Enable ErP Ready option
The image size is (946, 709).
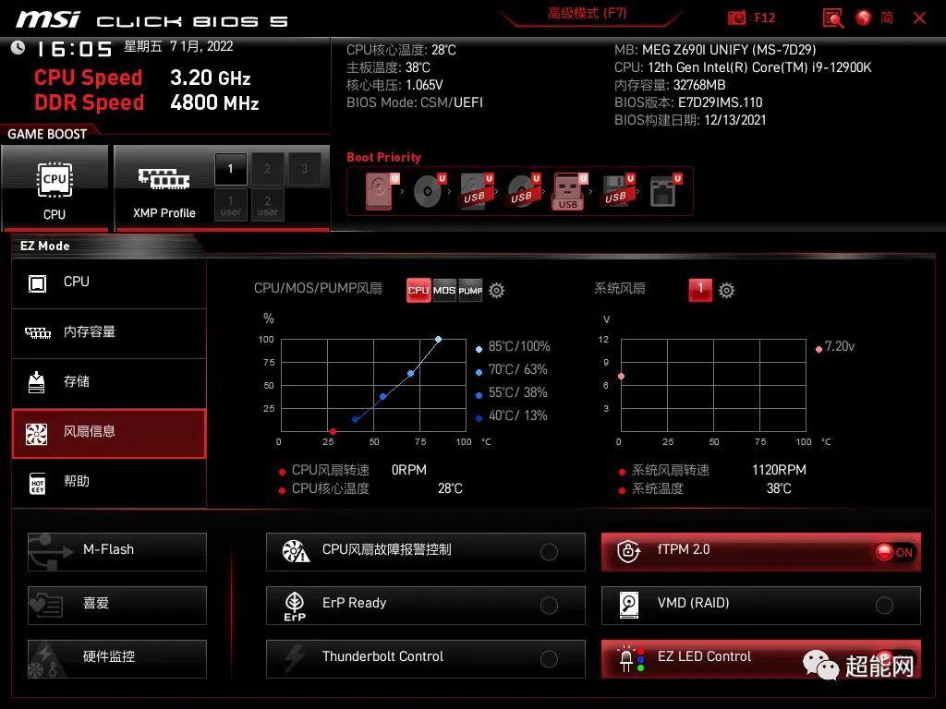[549, 606]
